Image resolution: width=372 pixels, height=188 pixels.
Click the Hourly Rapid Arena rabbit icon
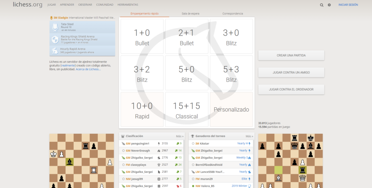pyautogui.click(x=55, y=51)
